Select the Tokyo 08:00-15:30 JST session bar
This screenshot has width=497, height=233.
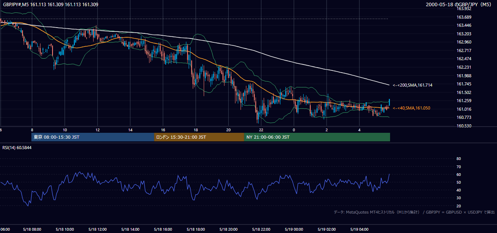point(93,137)
